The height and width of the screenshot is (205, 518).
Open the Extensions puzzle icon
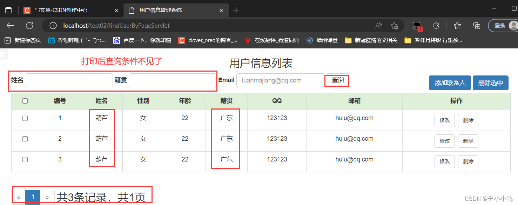pos(436,26)
